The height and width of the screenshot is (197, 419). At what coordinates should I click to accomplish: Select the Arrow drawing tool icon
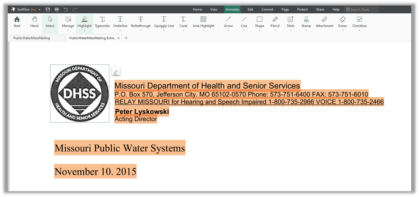pyautogui.click(x=228, y=19)
